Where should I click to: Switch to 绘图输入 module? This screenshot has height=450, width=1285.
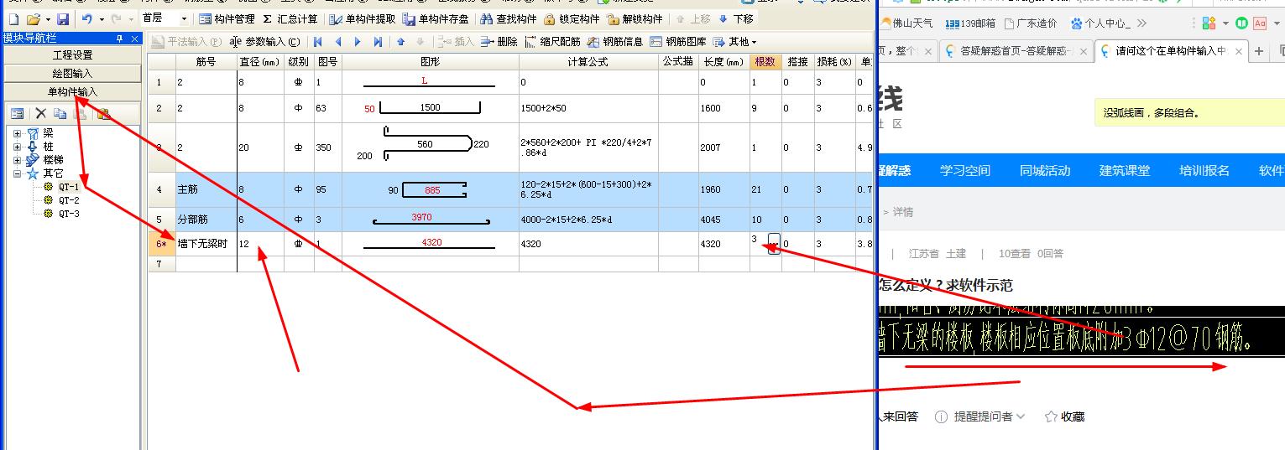[x=73, y=74]
